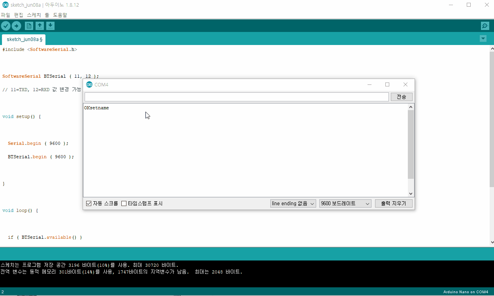Image resolution: width=494 pixels, height=296 pixels.
Task: Maximize the COM4 serial monitor window
Action: pyautogui.click(x=387, y=84)
